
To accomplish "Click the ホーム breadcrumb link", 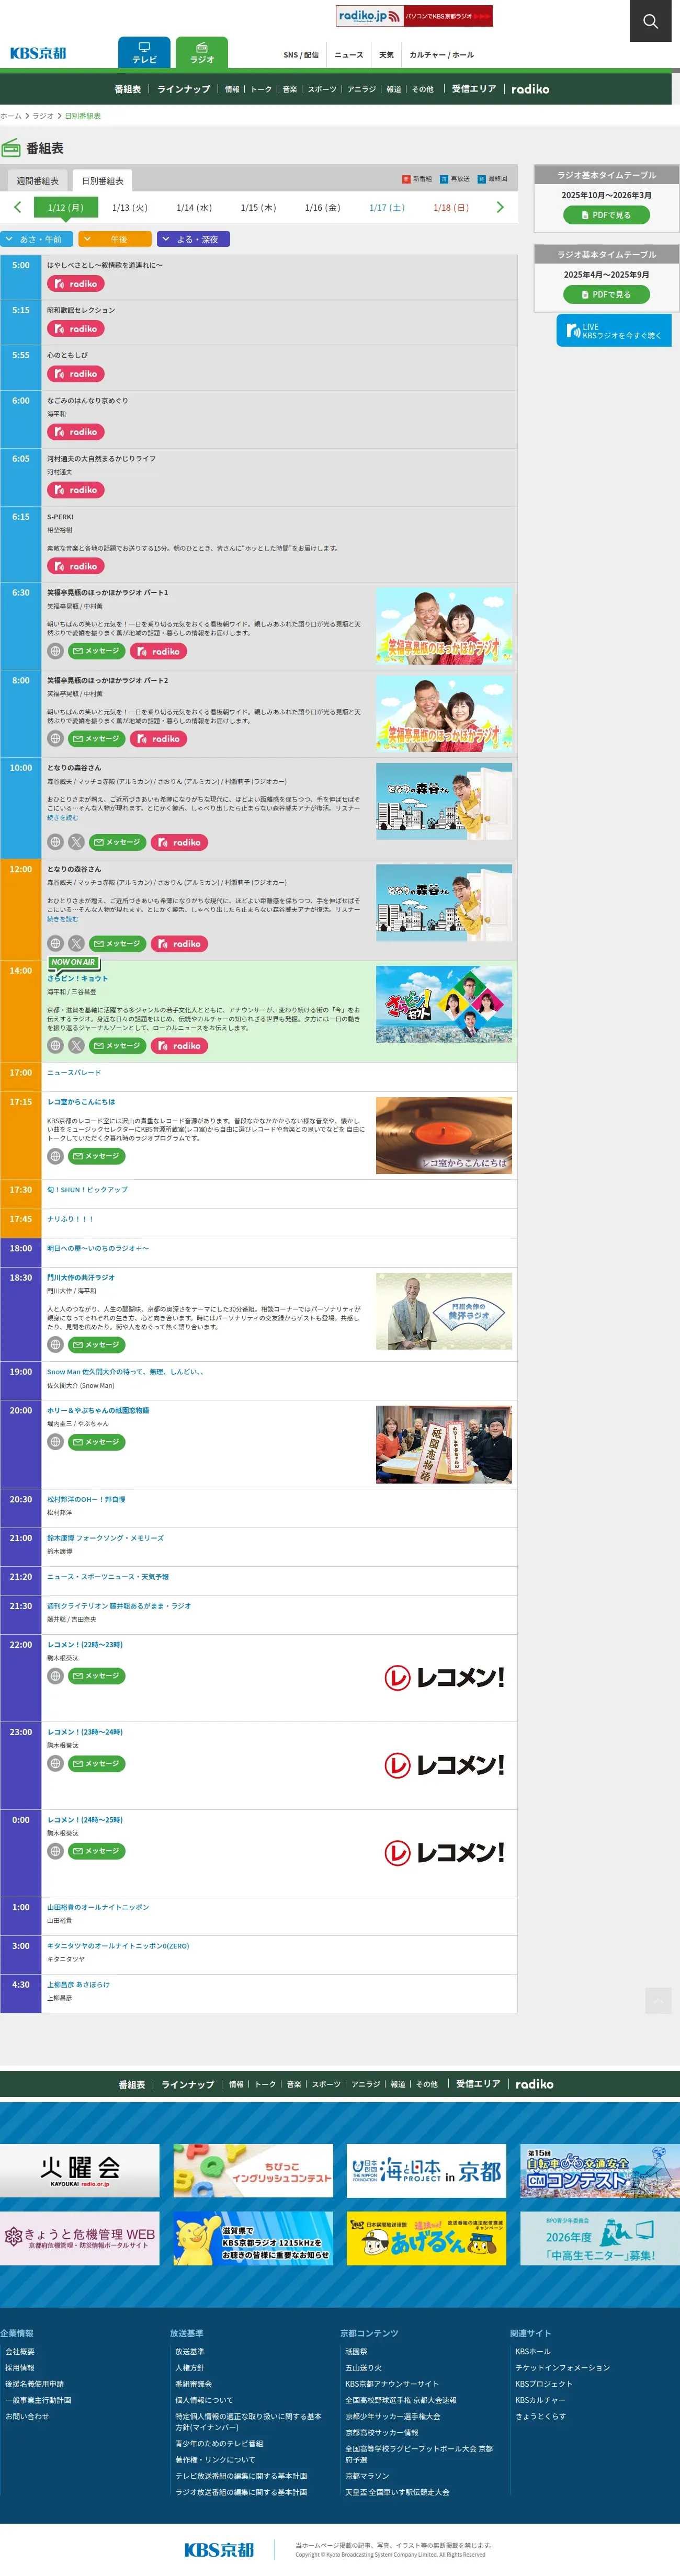I will click(x=11, y=116).
